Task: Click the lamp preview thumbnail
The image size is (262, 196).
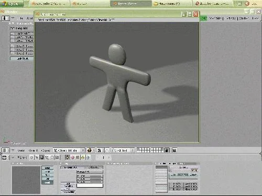Action: point(26,180)
